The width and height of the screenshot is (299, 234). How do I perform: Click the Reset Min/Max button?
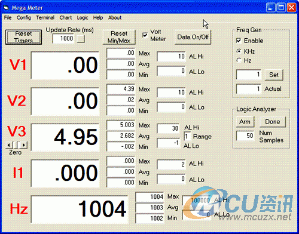119,37
